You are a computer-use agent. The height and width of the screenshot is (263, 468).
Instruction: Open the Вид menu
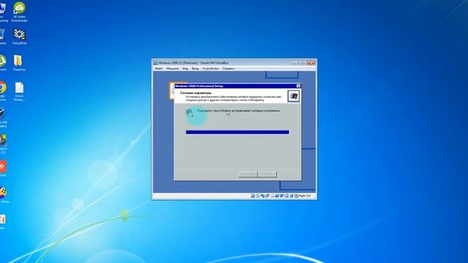pos(185,69)
